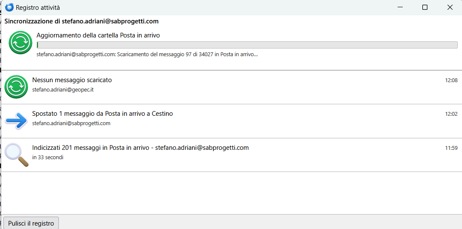Click the "Sincronizzazione di stefano.adriani" group header
This screenshot has height=229, width=462.
[81, 21]
